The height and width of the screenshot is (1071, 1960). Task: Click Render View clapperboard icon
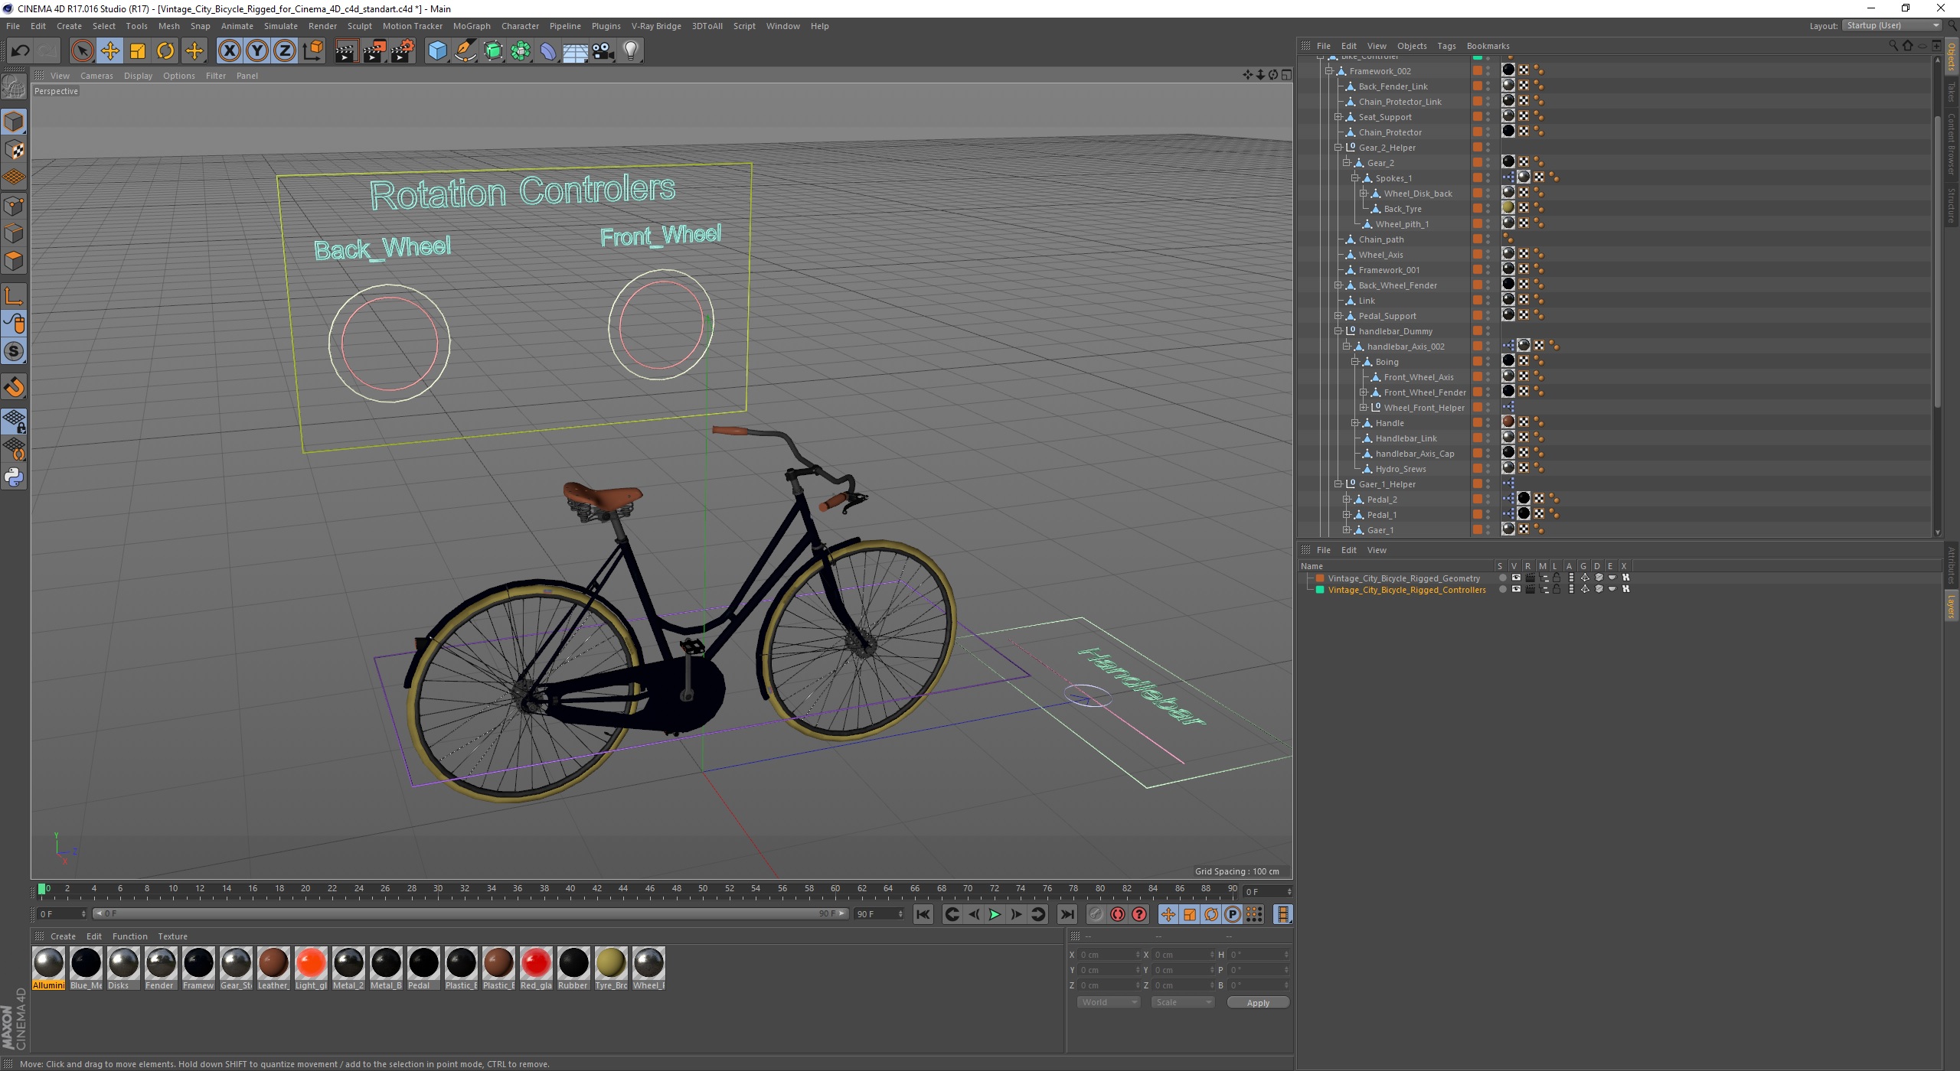coord(346,51)
